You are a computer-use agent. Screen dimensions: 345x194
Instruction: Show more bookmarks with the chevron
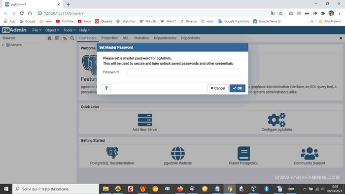(312, 21)
